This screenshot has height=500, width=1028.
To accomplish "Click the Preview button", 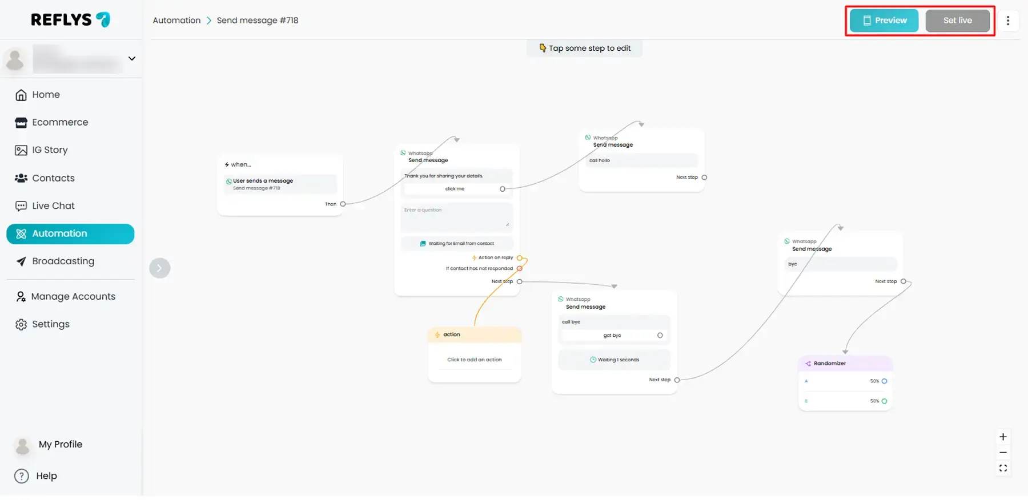I will pyautogui.click(x=884, y=21).
